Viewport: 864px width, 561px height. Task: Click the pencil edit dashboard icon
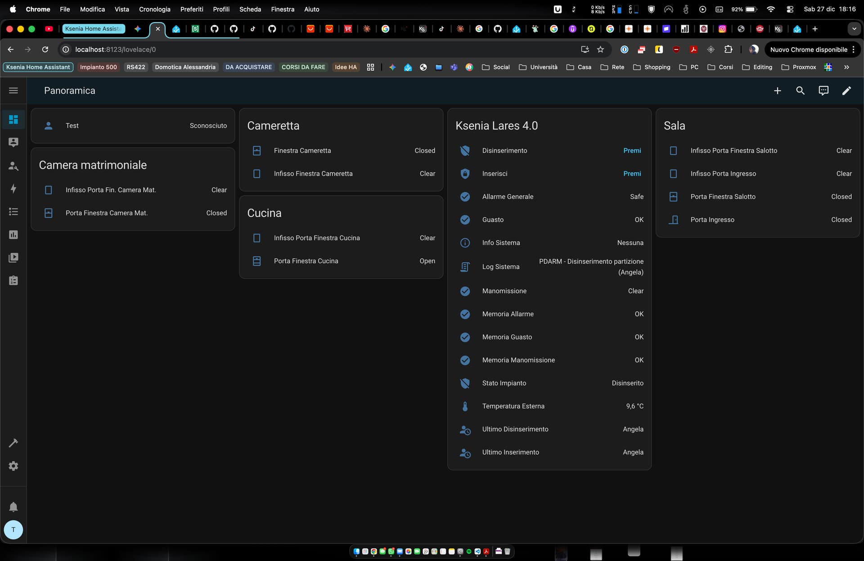846,90
